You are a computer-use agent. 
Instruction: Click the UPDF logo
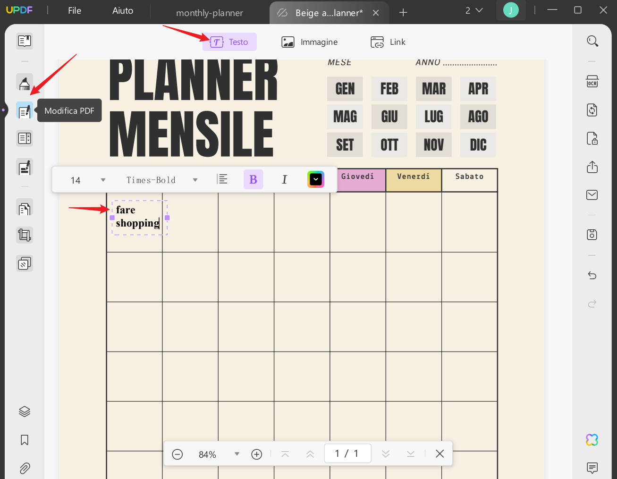point(19,10)
